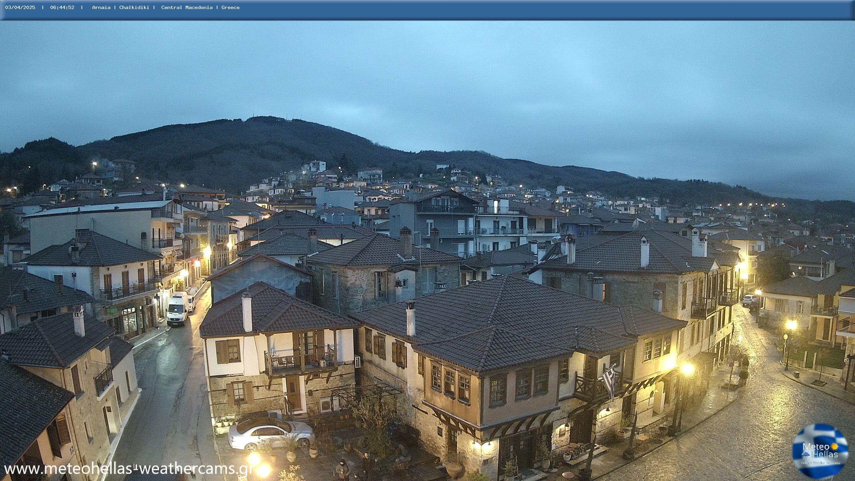Click the Arnaia label in header
The height and width of the screenshot is (481, 855).
101,7
